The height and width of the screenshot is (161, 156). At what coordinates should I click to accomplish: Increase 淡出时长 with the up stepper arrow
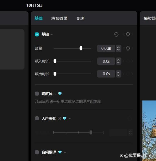pos(118,73)
